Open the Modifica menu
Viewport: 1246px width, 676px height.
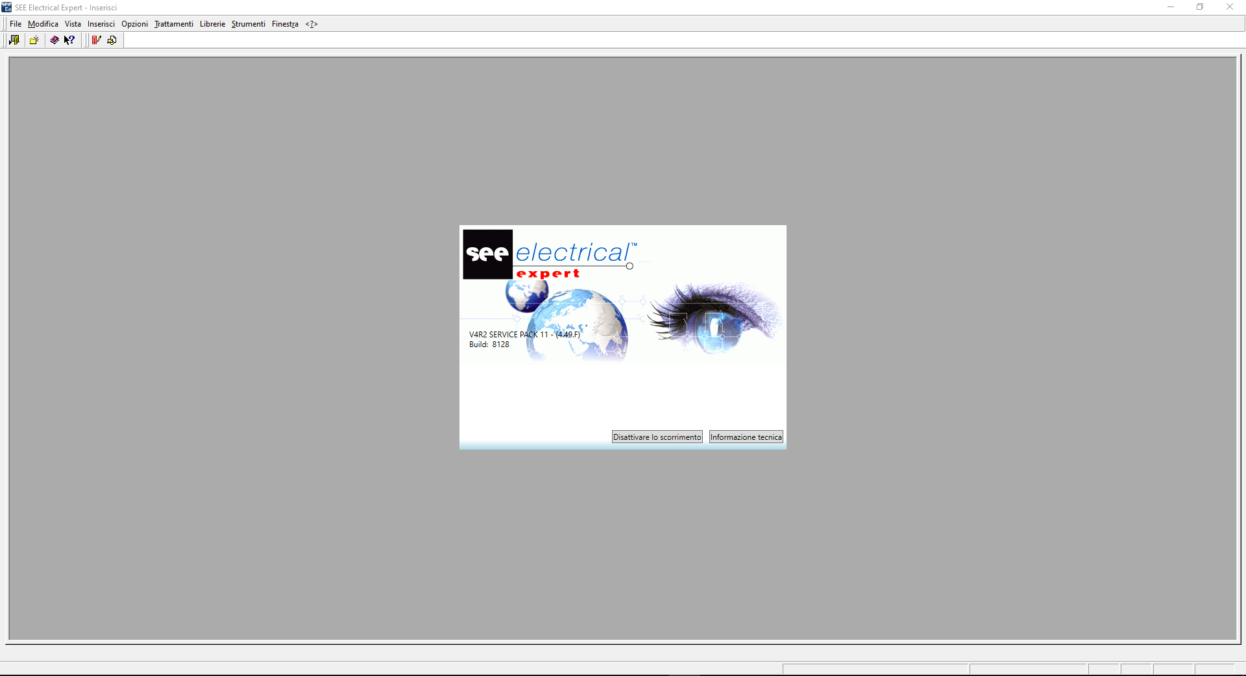(x=43, y=24)
